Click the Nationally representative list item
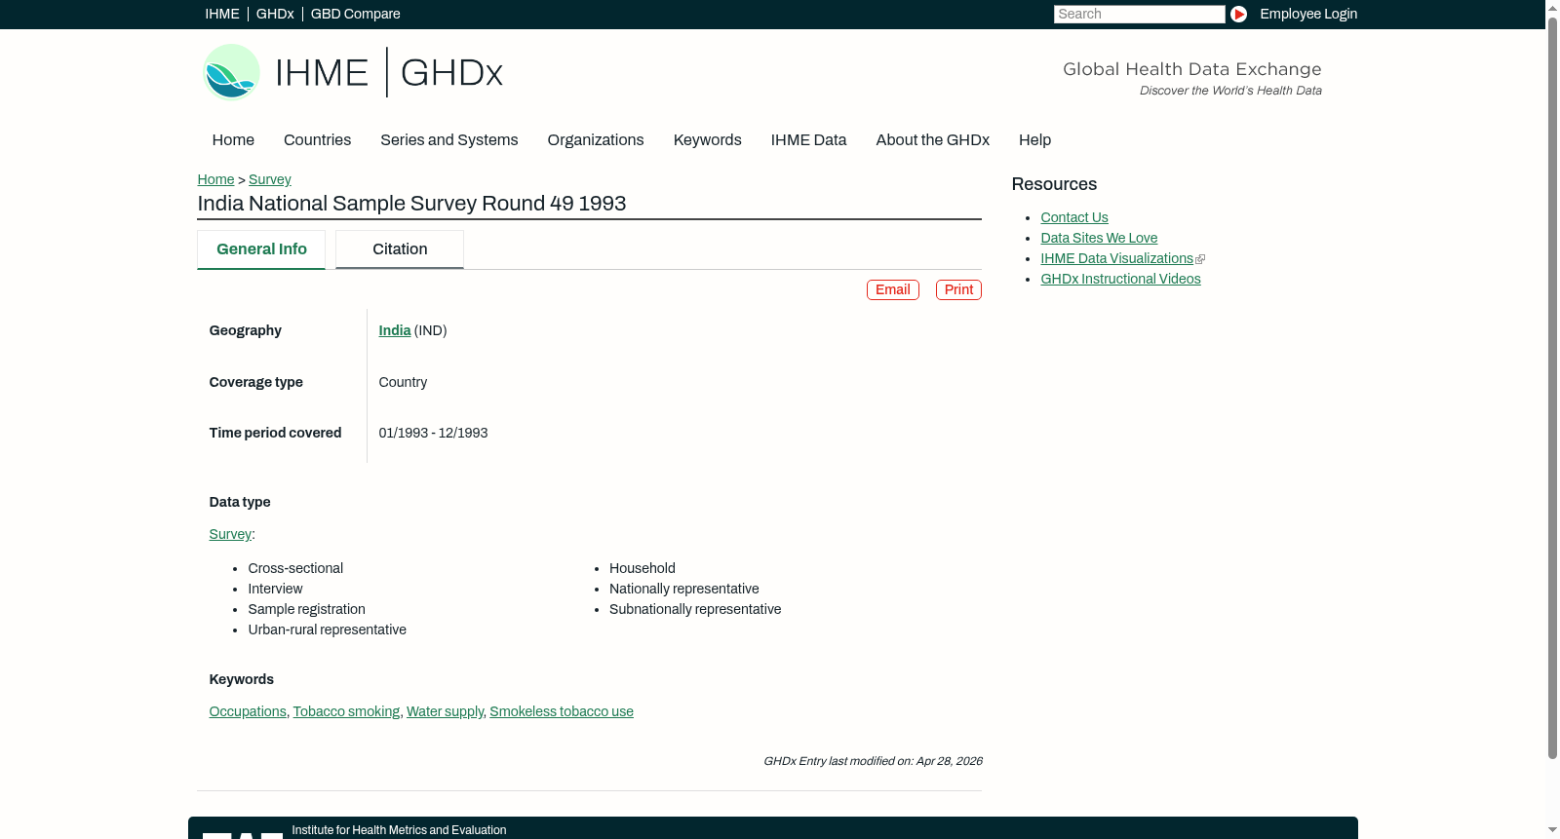The height and width of the screenshot is (839, 1560). (x=683, y=589)
